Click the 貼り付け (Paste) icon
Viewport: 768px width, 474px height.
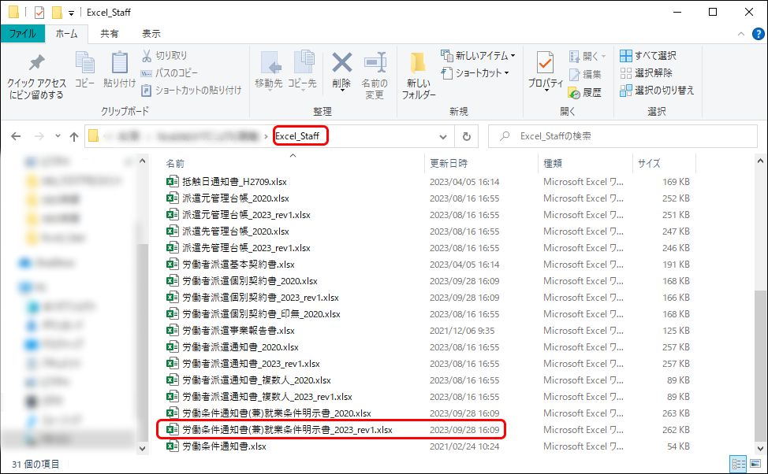click(120, 71)
